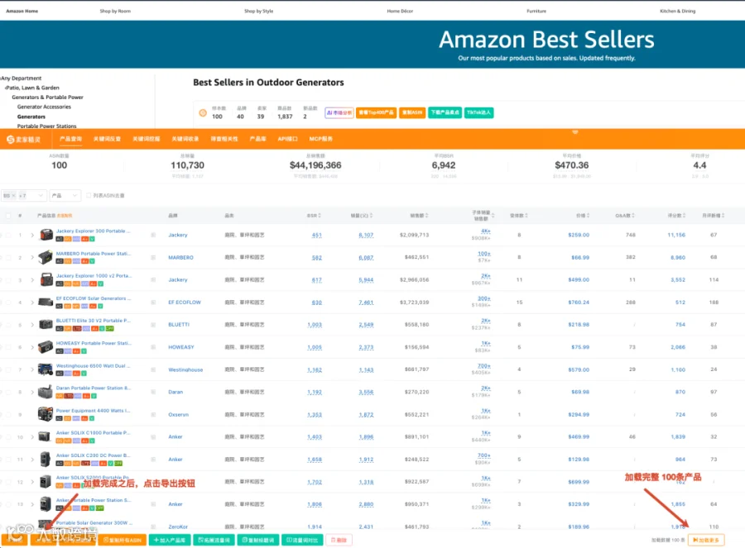Open the 产品 dropdown in the filter row

[65, 195]
